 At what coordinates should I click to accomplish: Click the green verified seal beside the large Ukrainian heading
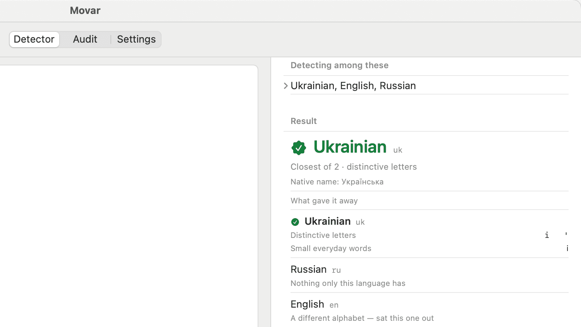[x=299, y=148]
